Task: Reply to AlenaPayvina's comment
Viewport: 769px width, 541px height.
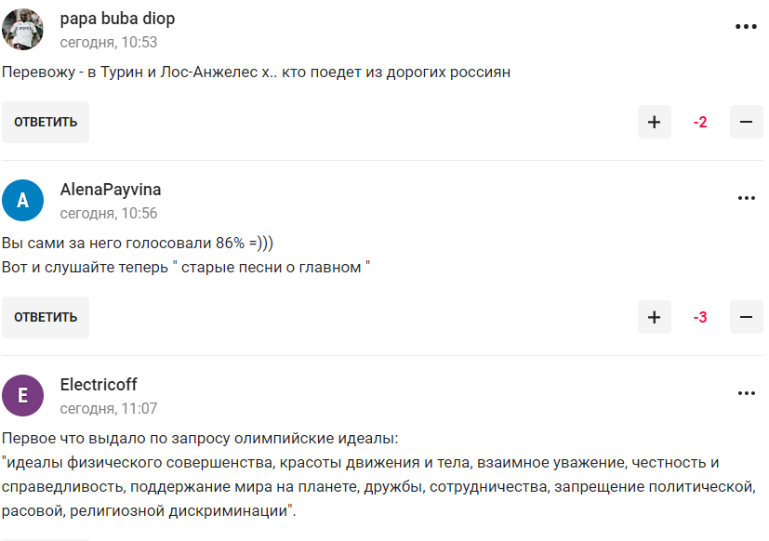Action: [x=46, y=317]
